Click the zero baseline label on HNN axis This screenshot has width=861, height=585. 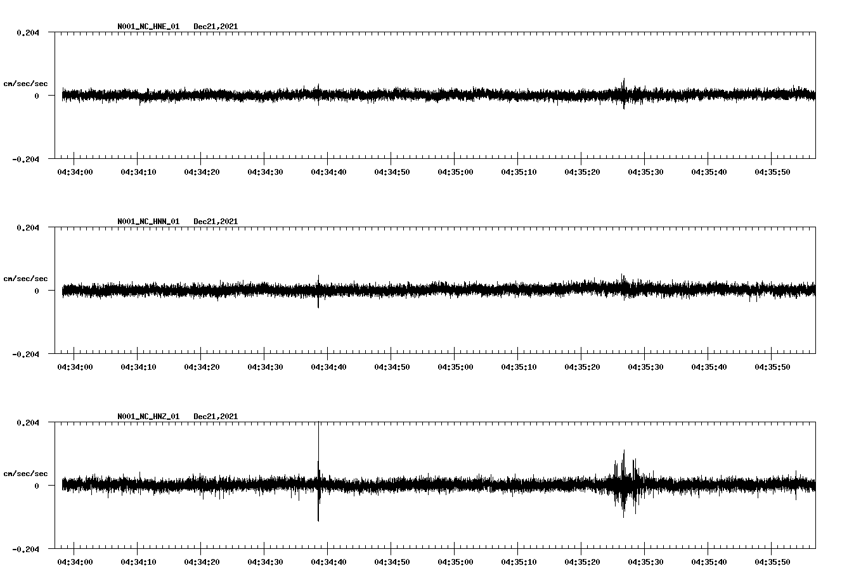pyautogui.click(x=37, y=291)
